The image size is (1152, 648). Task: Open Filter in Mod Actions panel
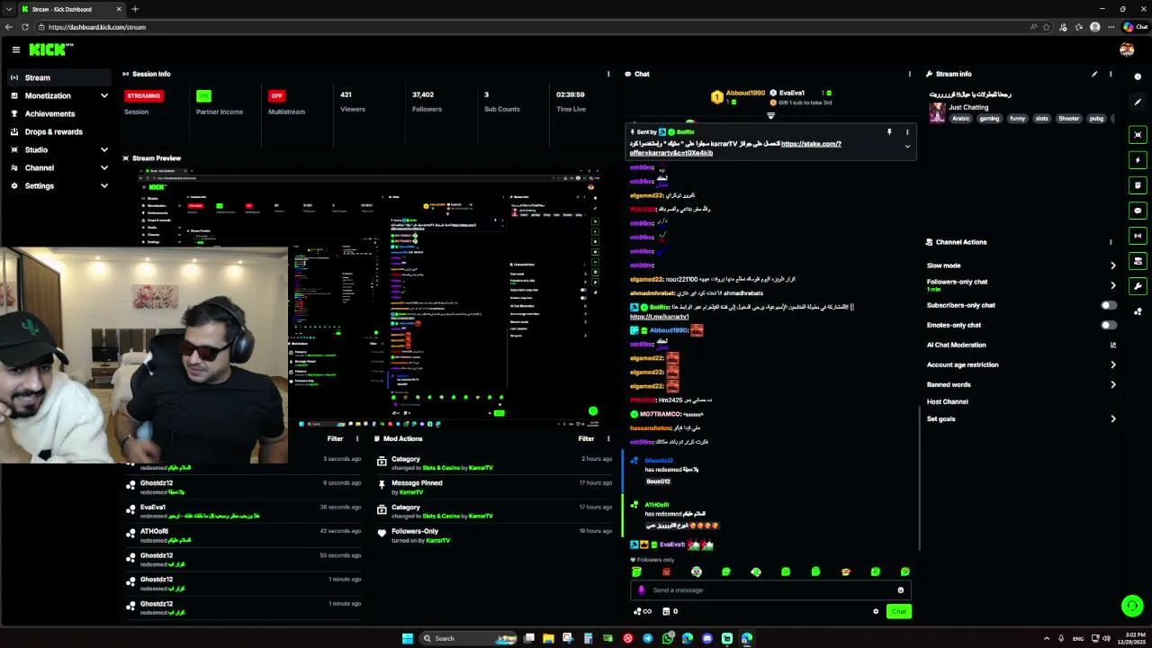coord(586,438)
